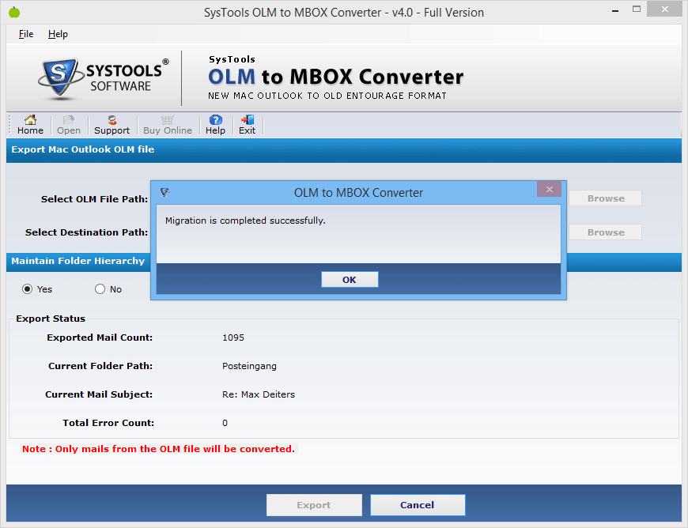
Task: Minimize the converter window
Action: (615, 10)
